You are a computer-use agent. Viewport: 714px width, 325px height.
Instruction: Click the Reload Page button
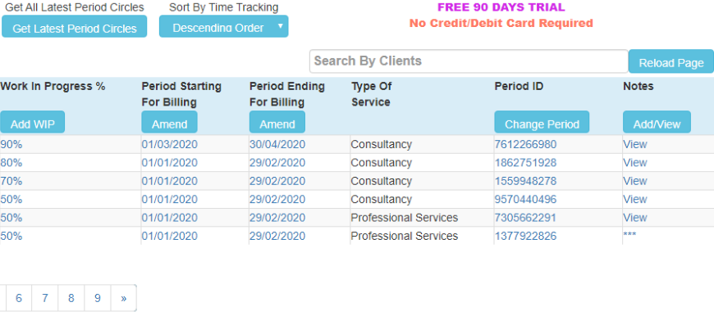(671, 61)
